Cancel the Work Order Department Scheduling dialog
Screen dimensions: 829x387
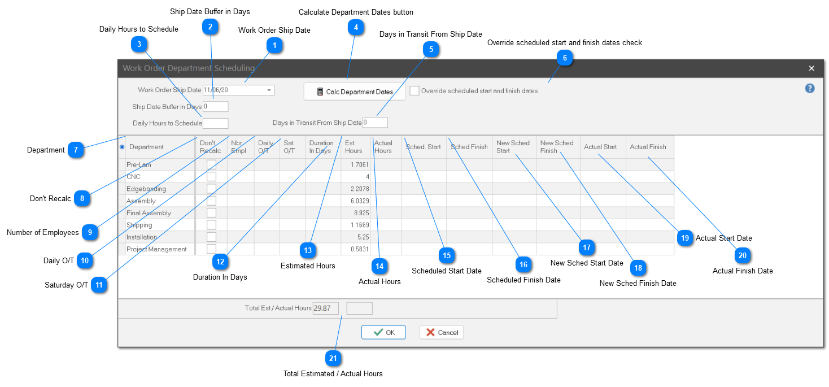point(441,332)
